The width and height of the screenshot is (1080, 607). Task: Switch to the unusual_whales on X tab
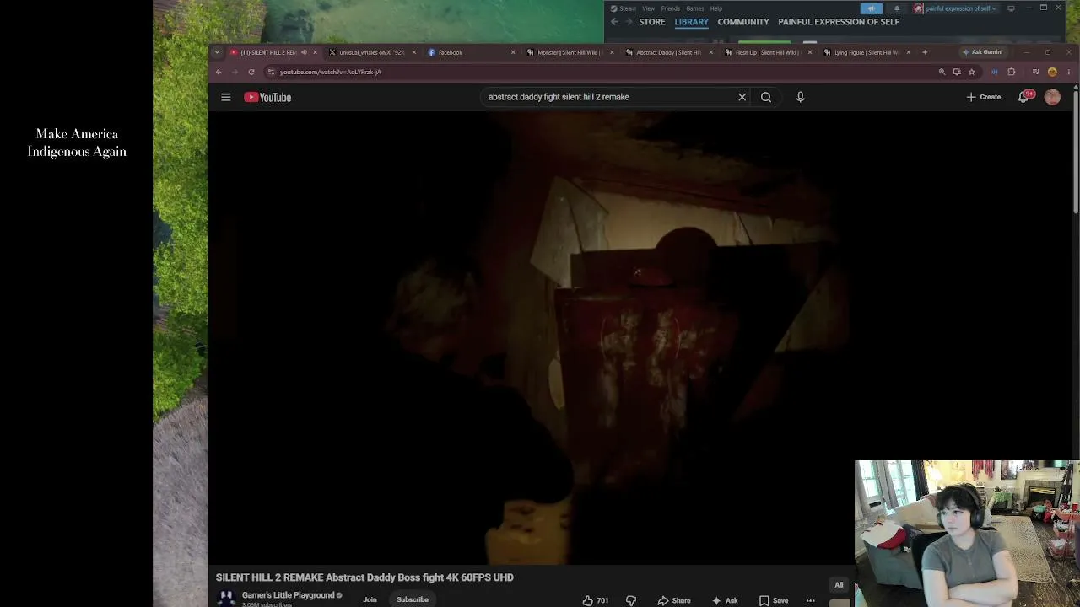[371, 52]
